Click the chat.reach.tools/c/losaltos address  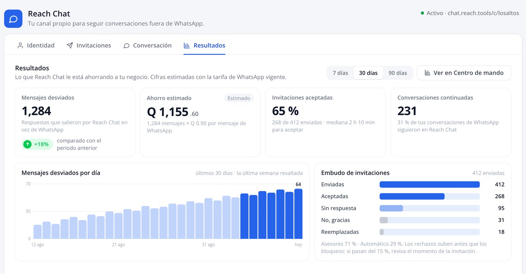tap(483, 13)
